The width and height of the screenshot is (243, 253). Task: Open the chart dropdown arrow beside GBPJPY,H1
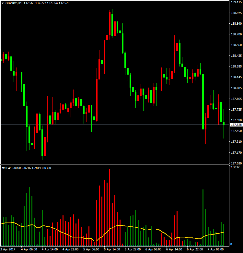pyautogui.click(x=3, y=3)
